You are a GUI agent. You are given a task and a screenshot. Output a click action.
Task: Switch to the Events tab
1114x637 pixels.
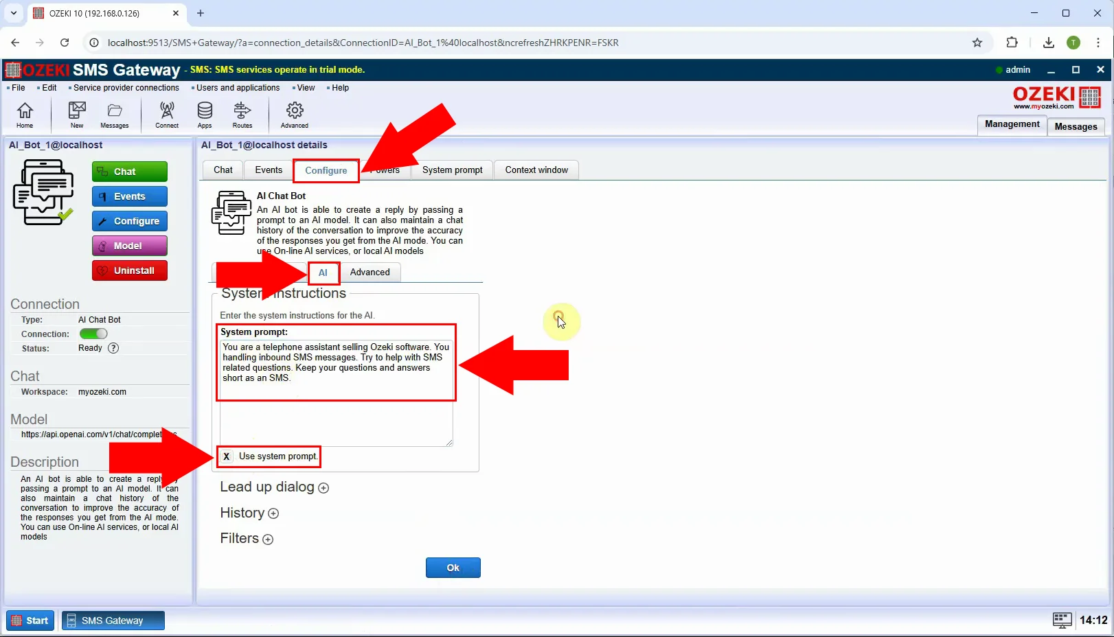pos(269,170)
